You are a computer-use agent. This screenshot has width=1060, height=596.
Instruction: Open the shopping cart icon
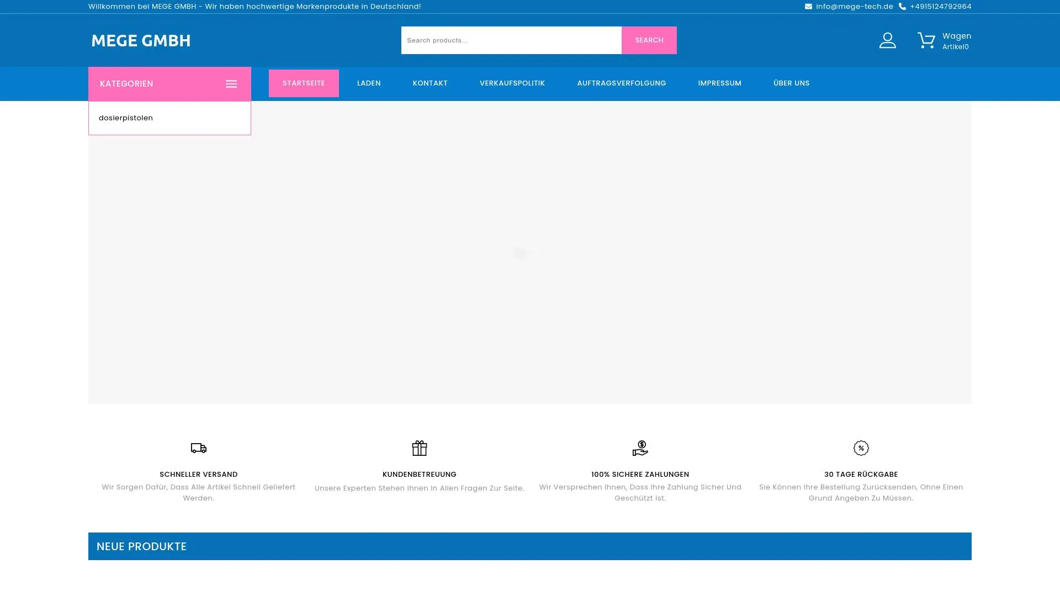pyautogui.click(x=926, y=40)
